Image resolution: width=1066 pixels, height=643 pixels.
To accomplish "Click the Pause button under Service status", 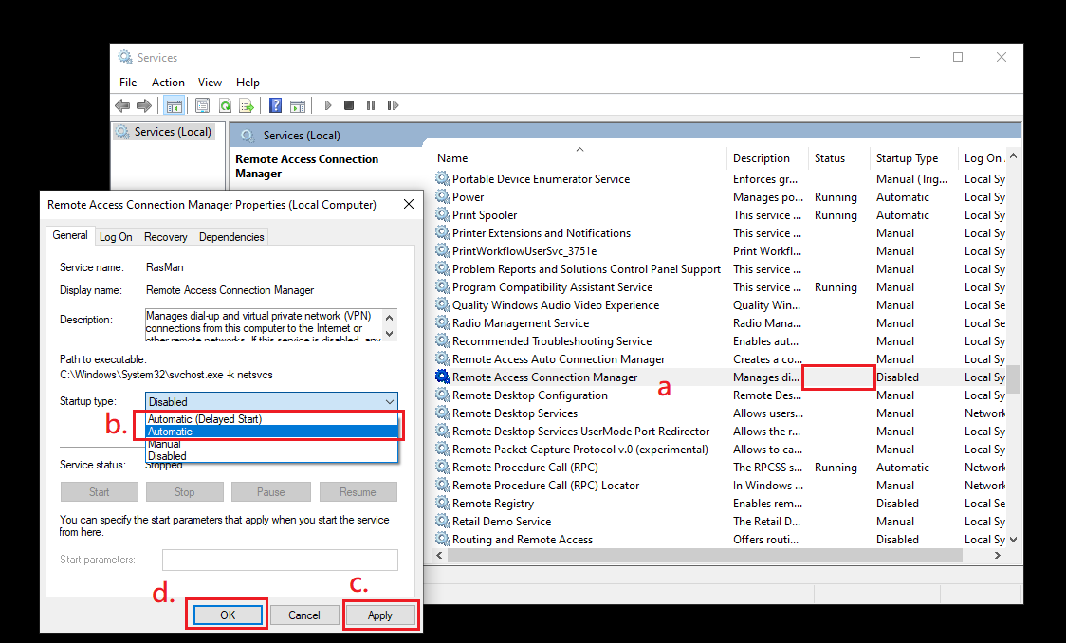I will (270, 492).
